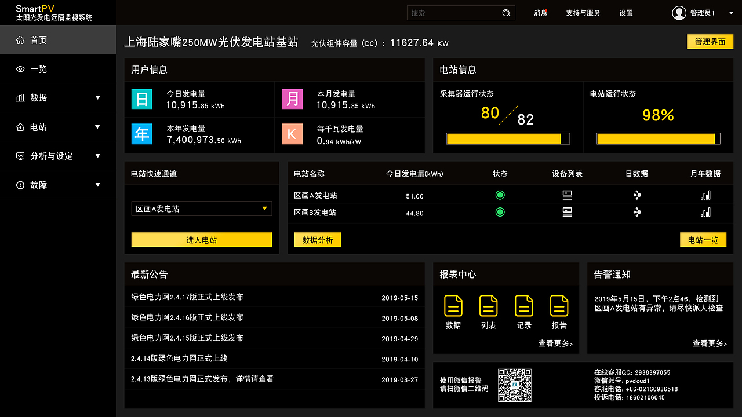Open 月年数据 chart icon for 区画A发电站
This screenshot has width=742, height=417.
point(705,195)
